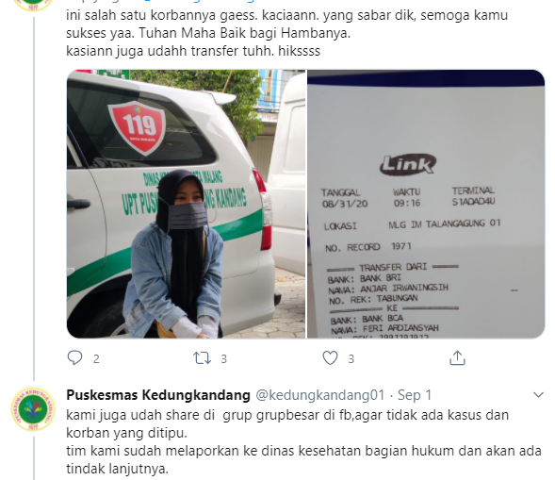Image resolution: width=555 pixels, height=480 pixels.
Task: Click the Puskesmas Kedungkandang display name
Action: pyautogui.click(x=158, y=394)
